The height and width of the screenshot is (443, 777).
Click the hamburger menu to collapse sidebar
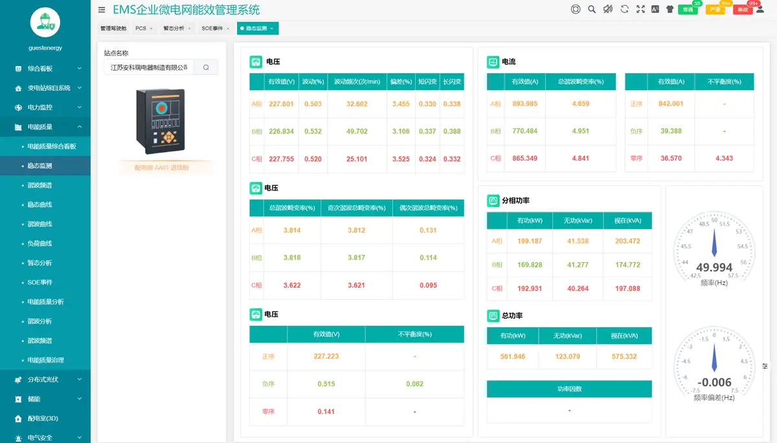(x=102, y=10)
